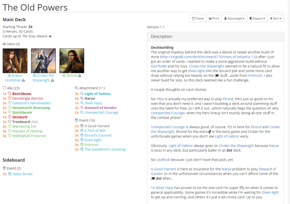
Task: Open A Test of Will event card
Action: coord(95,131)
